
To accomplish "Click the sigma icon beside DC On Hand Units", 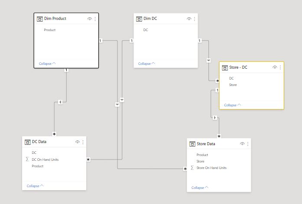I will click(x=27, y=159).
